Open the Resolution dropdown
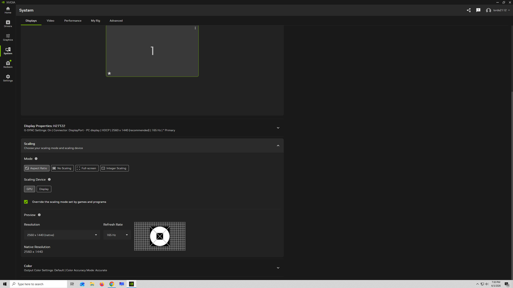Viewport: 513px width, 288px height. 62,235
